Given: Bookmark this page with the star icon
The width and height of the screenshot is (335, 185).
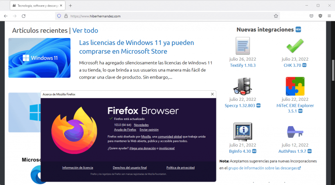Looking at the screenshot, I should (276, 16).
